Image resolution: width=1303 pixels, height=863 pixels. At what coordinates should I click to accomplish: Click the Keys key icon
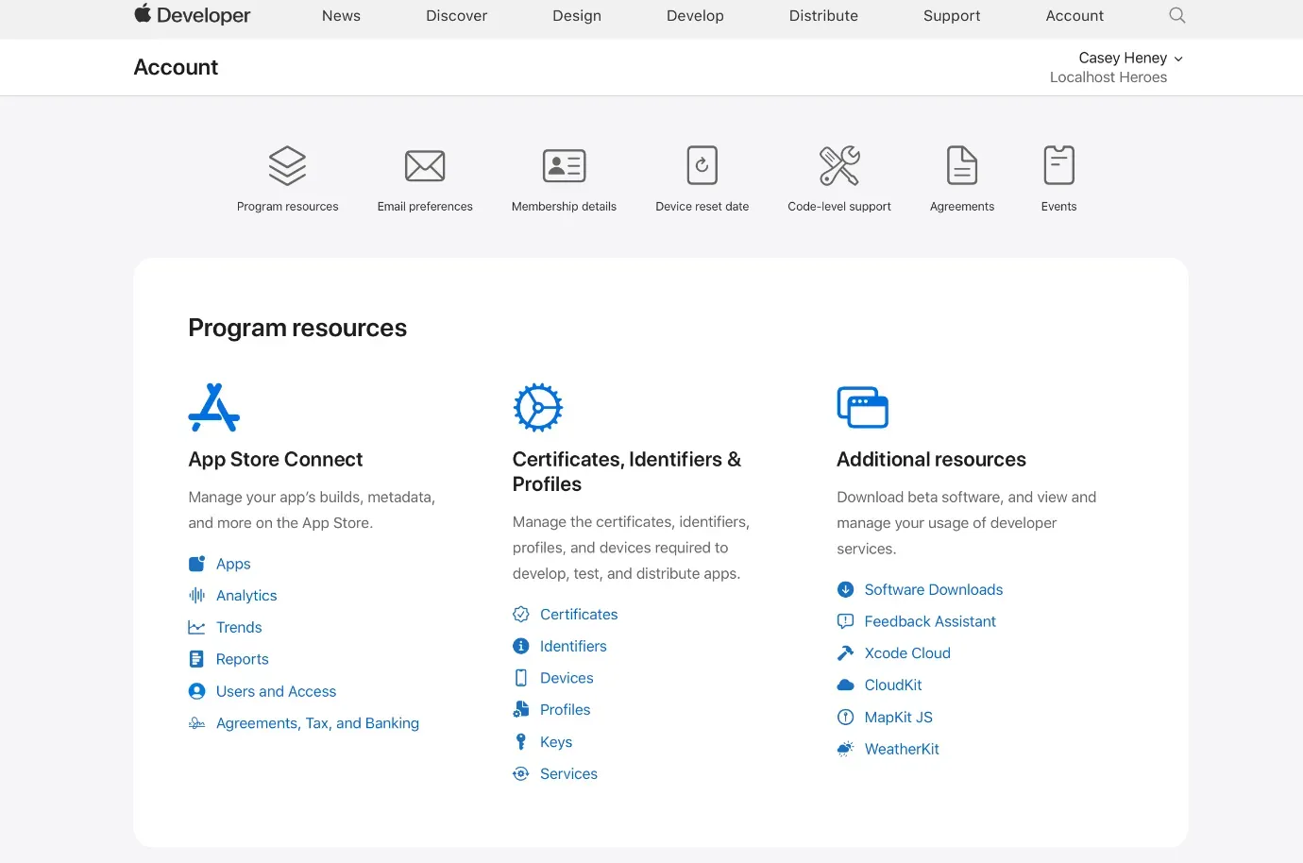[520, 742]
